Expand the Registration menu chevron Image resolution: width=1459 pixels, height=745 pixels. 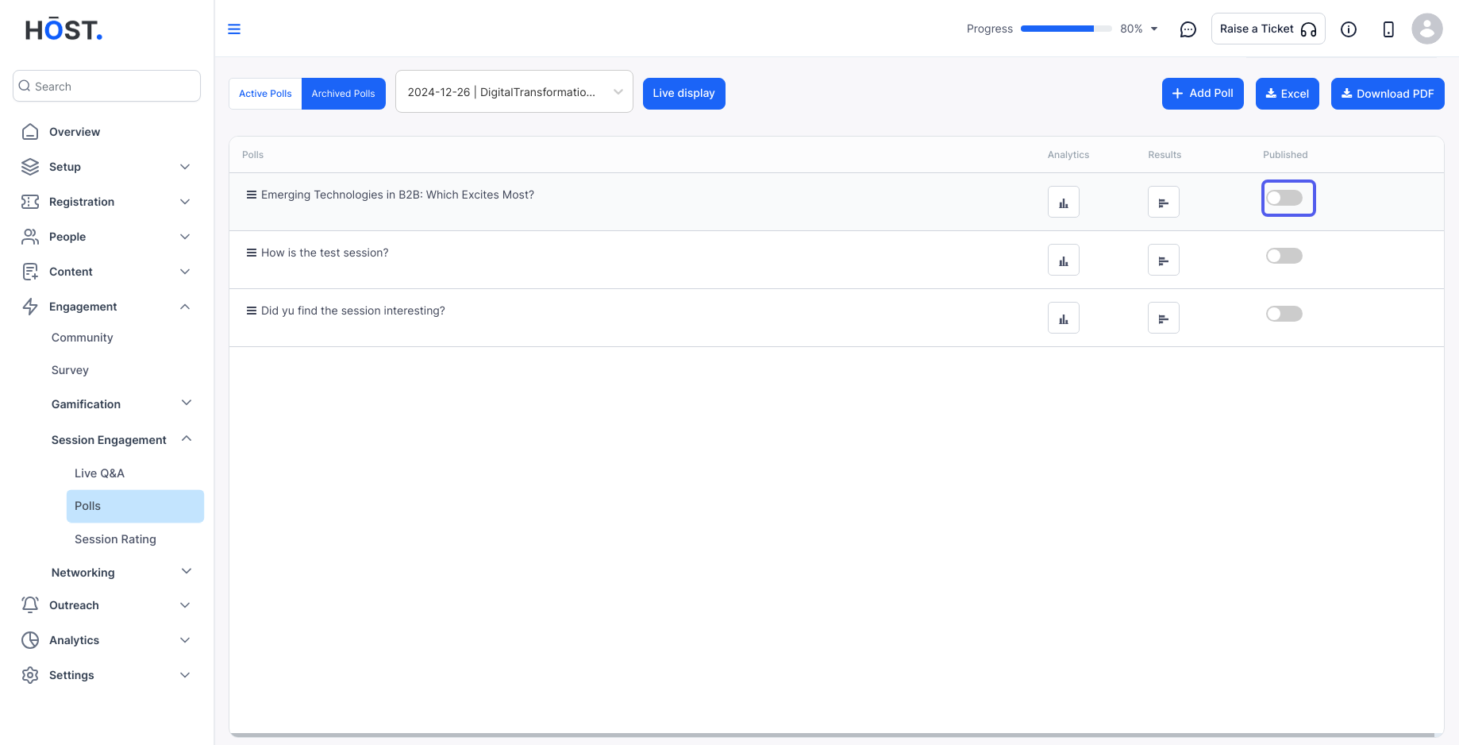[x=185, y=202]
